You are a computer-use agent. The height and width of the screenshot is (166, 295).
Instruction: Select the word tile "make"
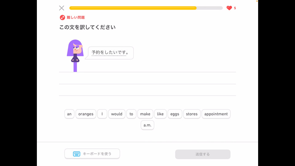coord(145,114)
